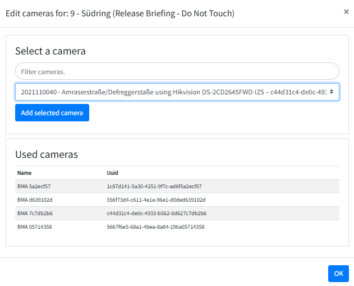Click the Select a camera heading

pyautogui.click(x=50, y=51)
